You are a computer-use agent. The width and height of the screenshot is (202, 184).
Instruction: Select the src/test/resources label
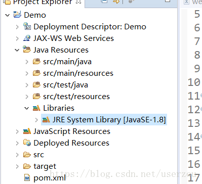(76, 97)
